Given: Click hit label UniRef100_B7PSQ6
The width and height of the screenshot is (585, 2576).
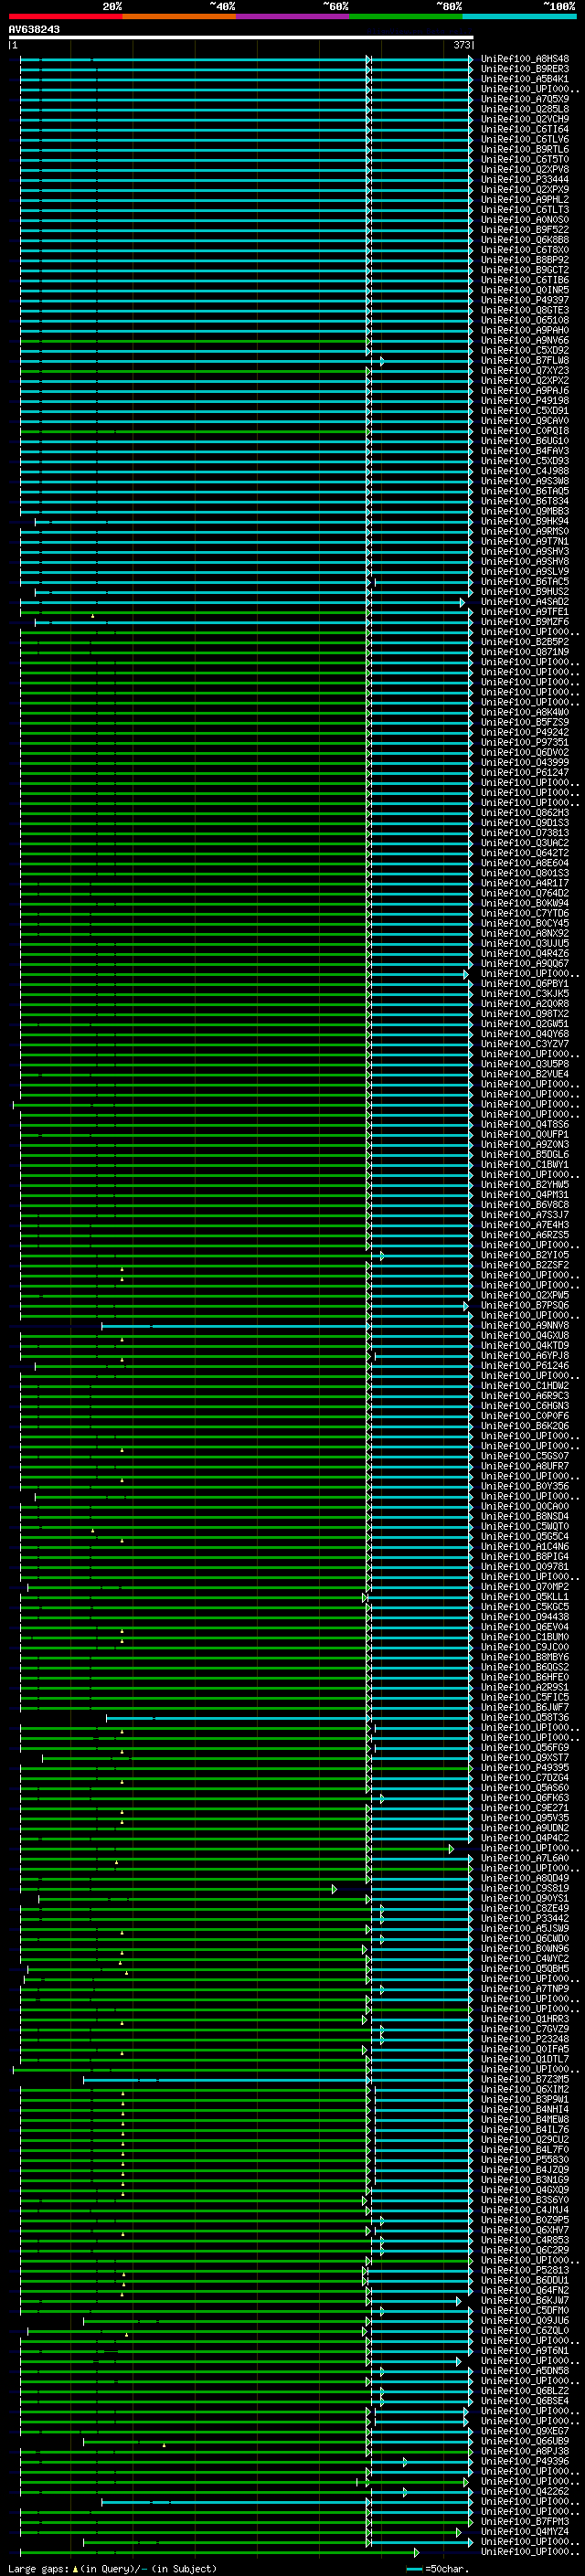Looking at the screenshot, I should coord(525,1305).
